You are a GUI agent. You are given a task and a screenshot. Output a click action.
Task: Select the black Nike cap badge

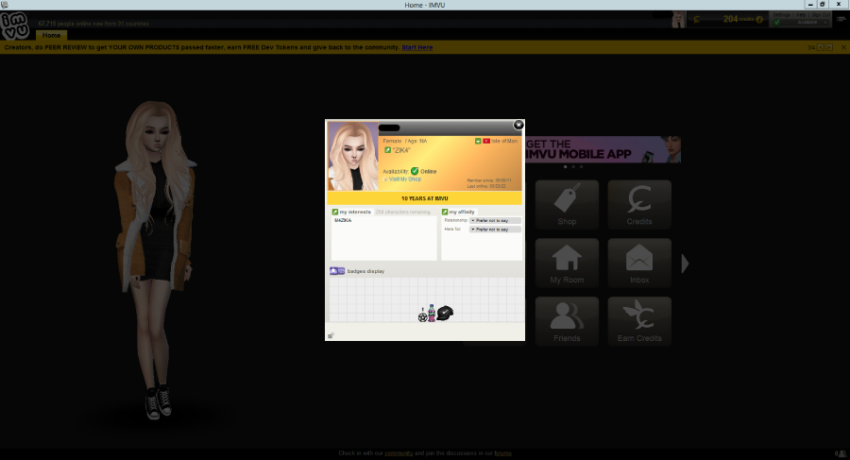coord(445,313)
